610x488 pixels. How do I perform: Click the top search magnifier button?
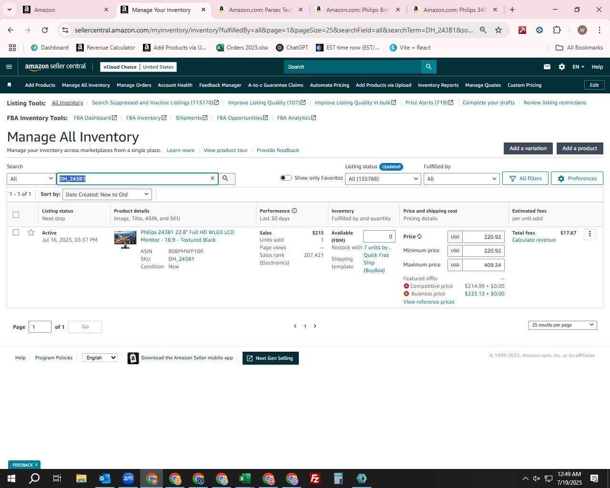tap(428, 67)
